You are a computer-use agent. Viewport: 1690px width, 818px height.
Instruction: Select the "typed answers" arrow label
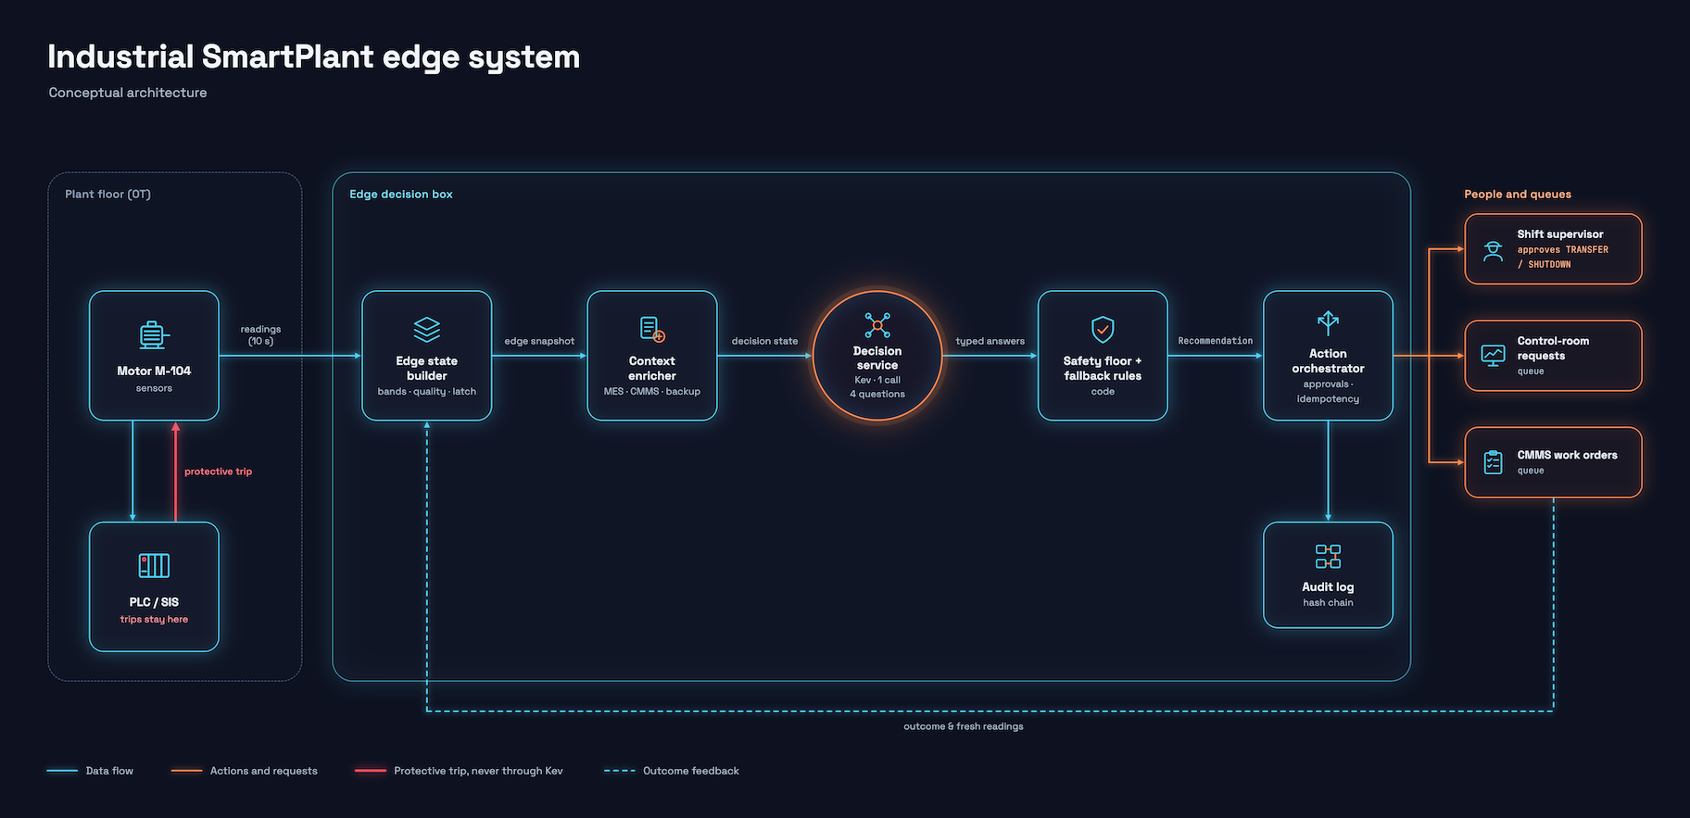[x=990, y=341]
